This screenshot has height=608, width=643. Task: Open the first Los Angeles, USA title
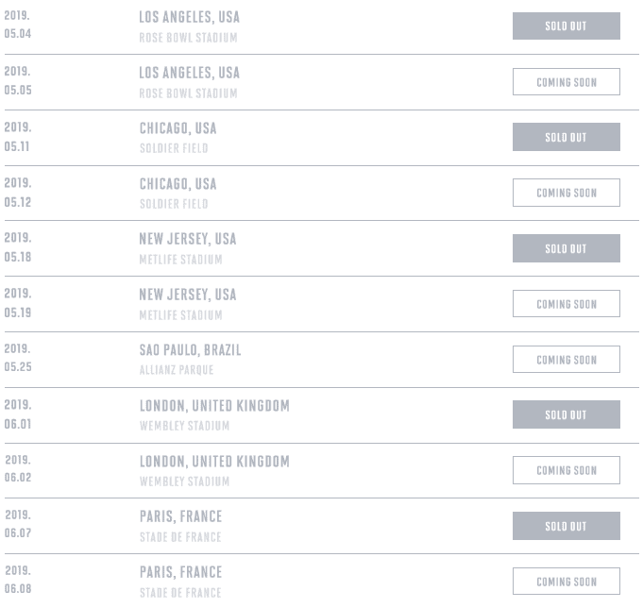tap(190, 17)
